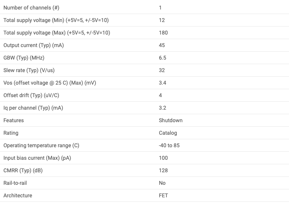
Task: Select the Output current (Typ) (mA) label
Action: click(x=33, y=46)
